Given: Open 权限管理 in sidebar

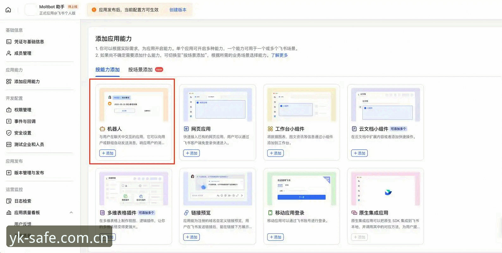Looking at the screenshot, I should [23, 110].
